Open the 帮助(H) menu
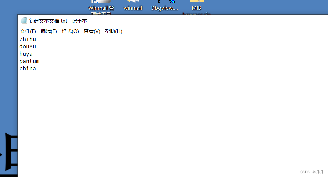 tap(114, 31)
